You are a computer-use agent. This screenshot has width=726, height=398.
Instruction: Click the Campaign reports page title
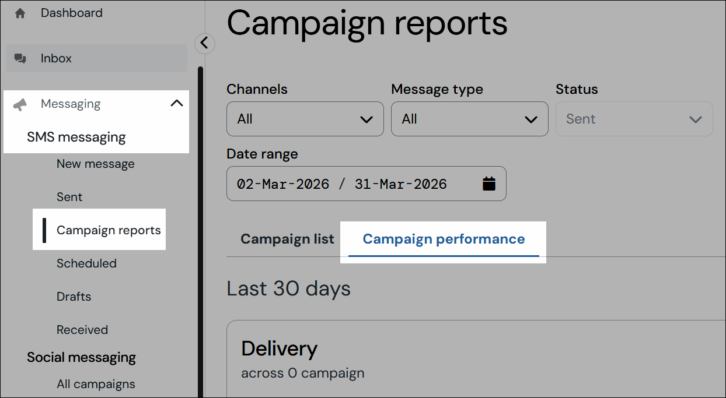click(367, 23)
